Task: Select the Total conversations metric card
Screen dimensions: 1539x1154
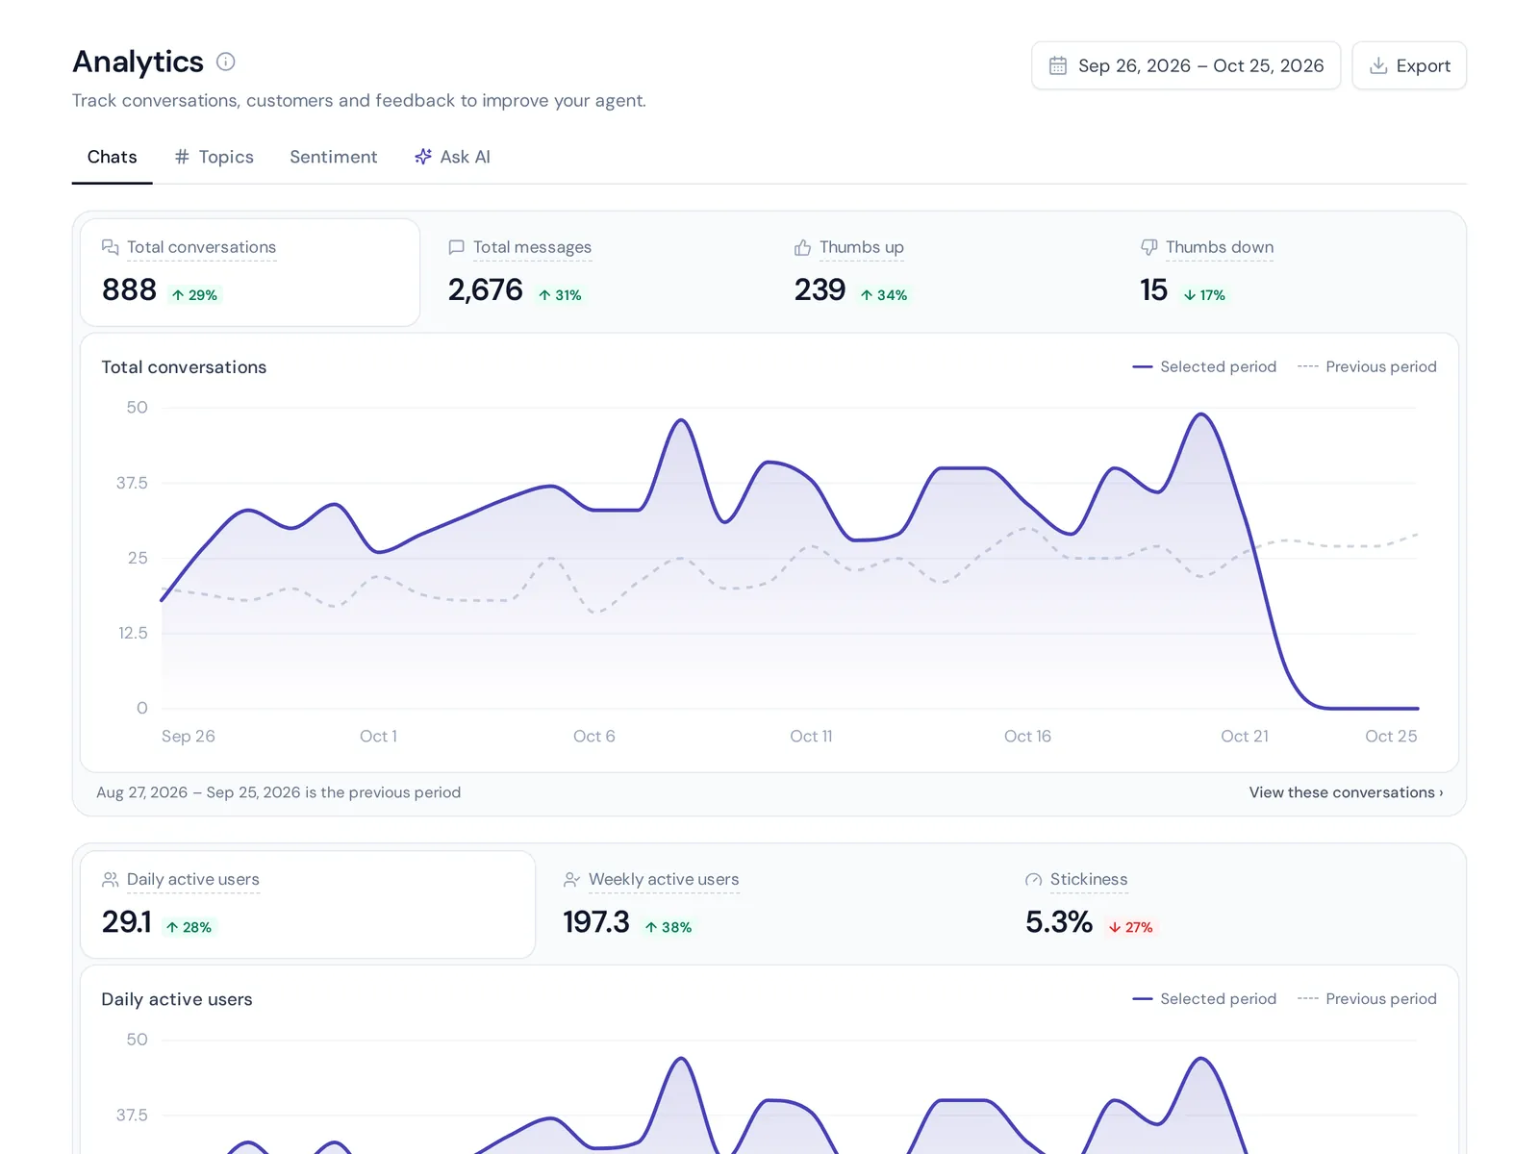Action: tap(250, 272)
